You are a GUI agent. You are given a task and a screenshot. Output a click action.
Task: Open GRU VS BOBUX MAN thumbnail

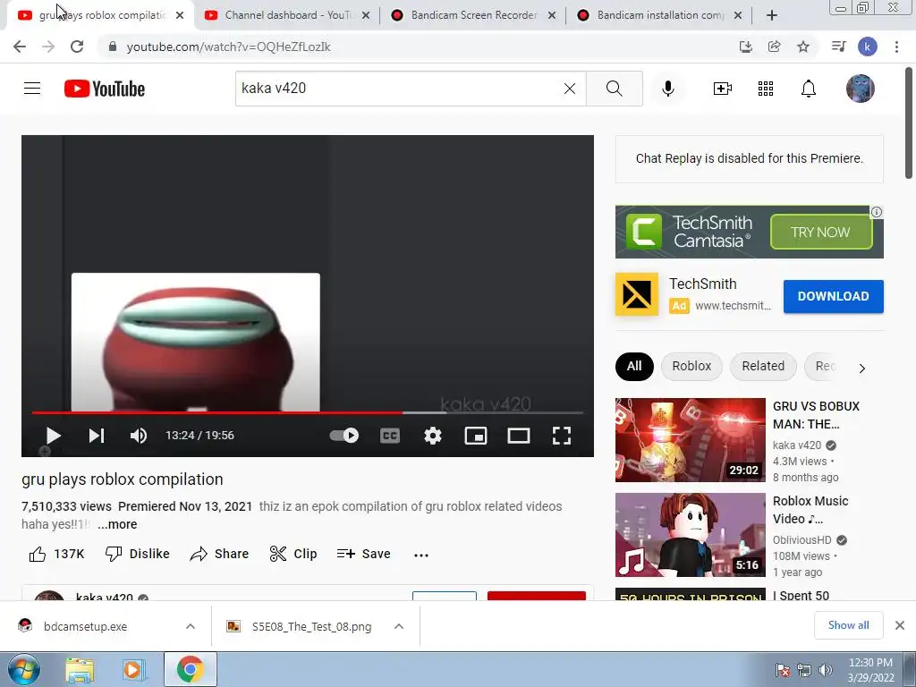pyautogui.click(x=690, y=440)
